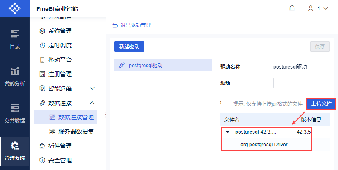
Task: Click the sidebar collapse drag handle
Action: [x=106, y=114]
